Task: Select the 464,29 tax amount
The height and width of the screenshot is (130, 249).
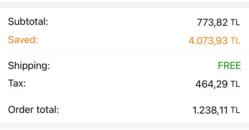Action: pos(211,84)
